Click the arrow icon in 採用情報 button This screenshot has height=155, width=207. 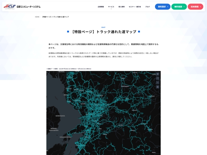(200, 7)
